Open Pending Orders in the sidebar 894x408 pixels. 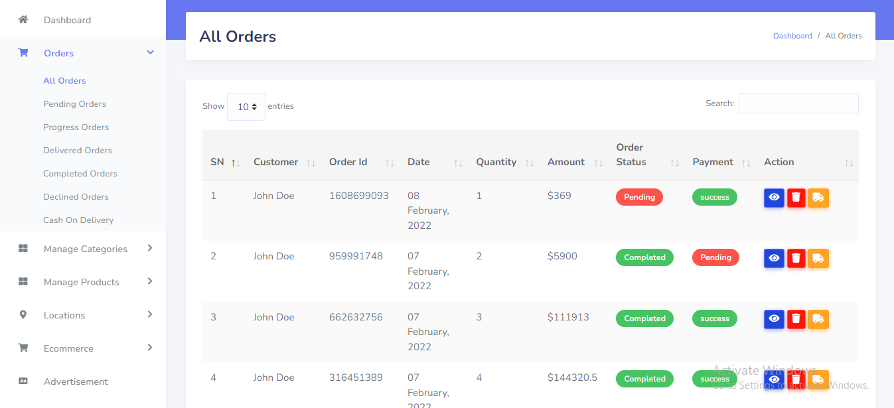click(x=74, y=104)
